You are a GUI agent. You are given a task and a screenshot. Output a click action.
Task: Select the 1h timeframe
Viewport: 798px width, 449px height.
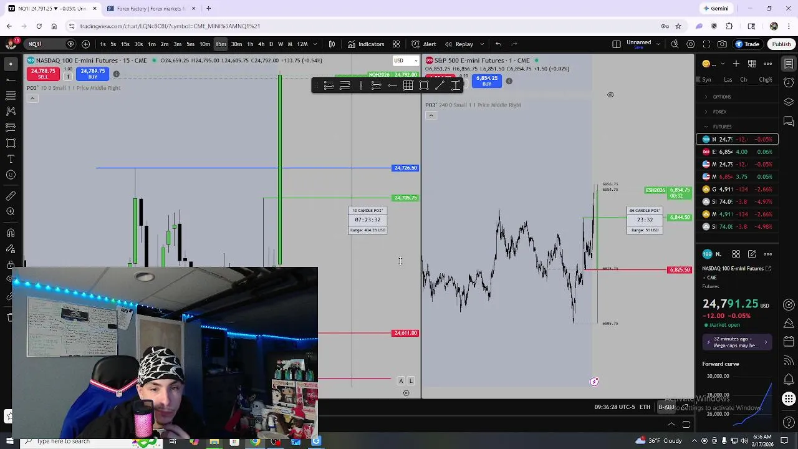coord(250,44)
